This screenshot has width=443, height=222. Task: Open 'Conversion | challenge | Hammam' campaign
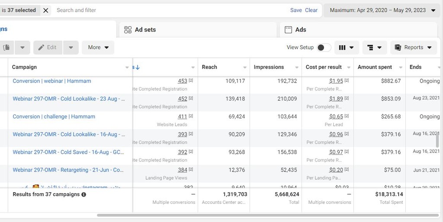click(54, 117)
